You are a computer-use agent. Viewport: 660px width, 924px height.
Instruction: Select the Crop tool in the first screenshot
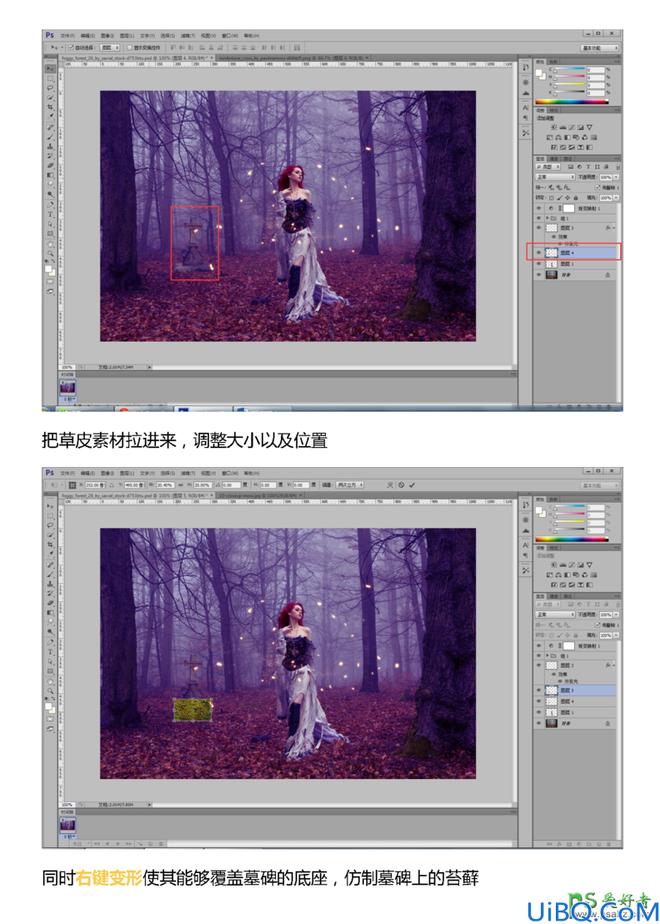point(50,107)
